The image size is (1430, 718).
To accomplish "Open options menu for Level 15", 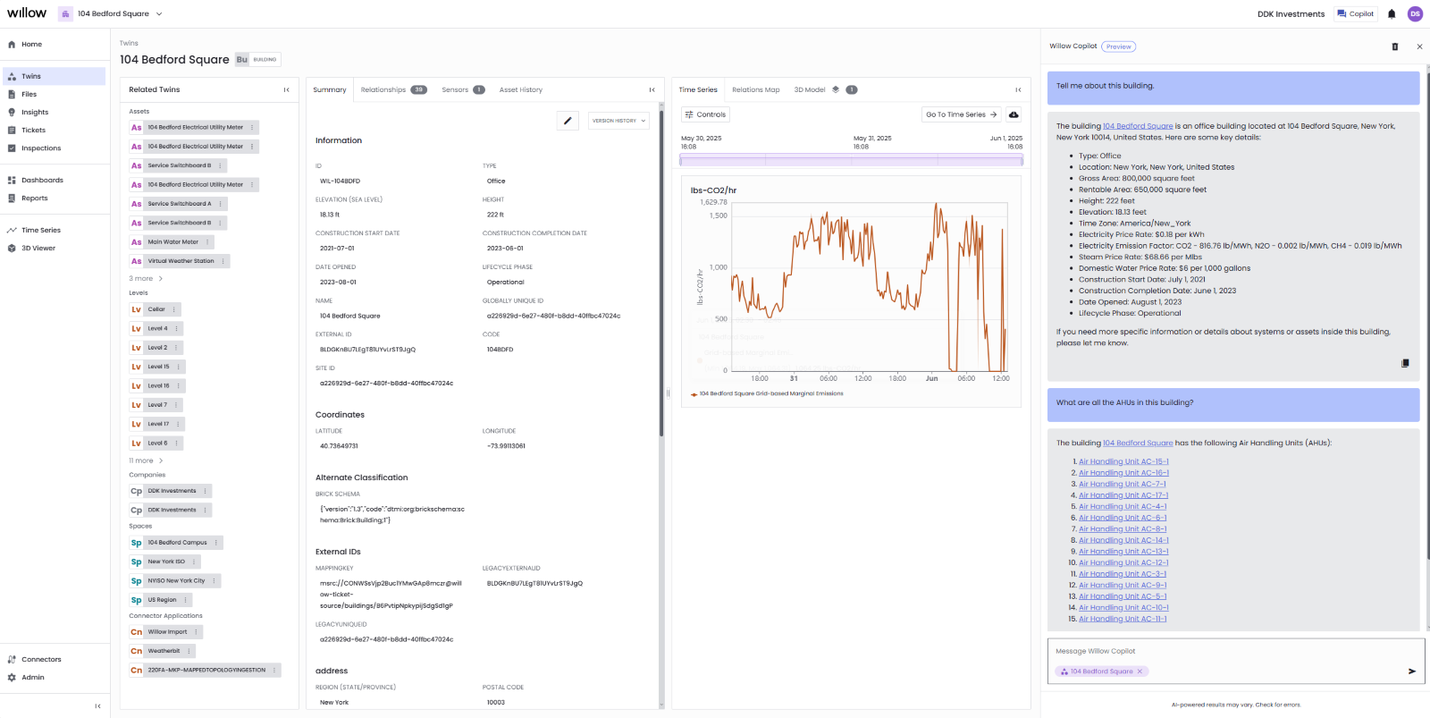I will coord(178,367).
